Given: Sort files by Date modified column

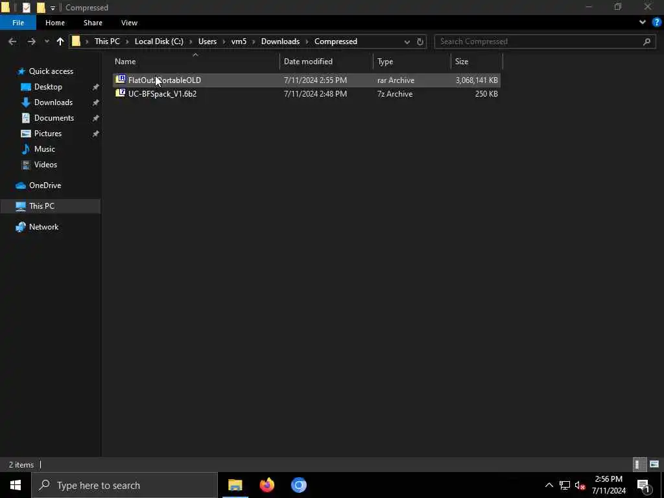Looking at the screenshot, I should coord(308,62).
